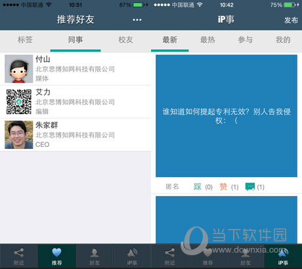Image resolution: width=302 pixels, height=269 pixels.
Task: Click the 75% battery indicator in right status bar
Action: point(284,5)
